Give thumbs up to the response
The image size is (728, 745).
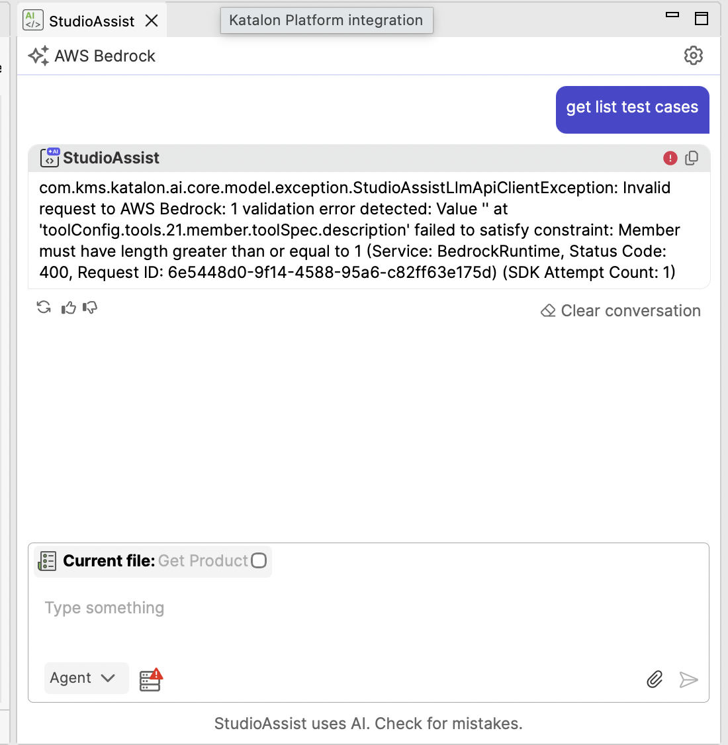[68, 308]
